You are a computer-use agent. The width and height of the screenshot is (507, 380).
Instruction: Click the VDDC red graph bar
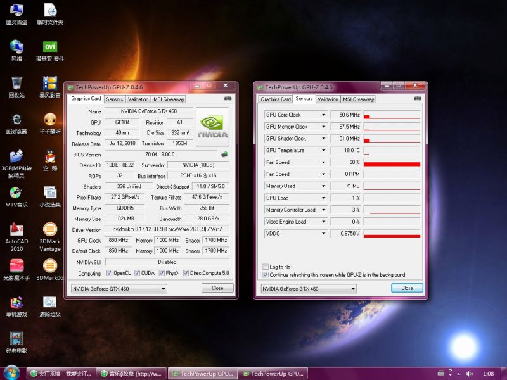(x=392, y=236)
